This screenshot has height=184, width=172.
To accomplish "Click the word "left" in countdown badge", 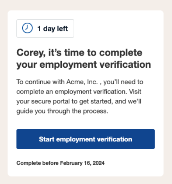I will tap(63, 29).
